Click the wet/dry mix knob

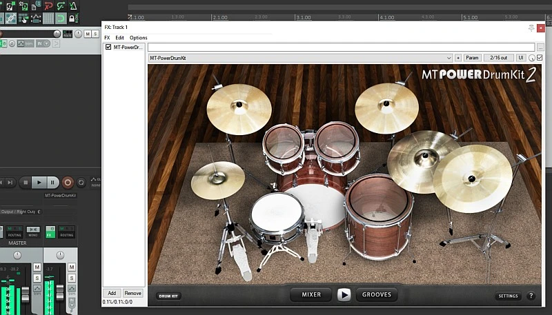pos(532,58)
